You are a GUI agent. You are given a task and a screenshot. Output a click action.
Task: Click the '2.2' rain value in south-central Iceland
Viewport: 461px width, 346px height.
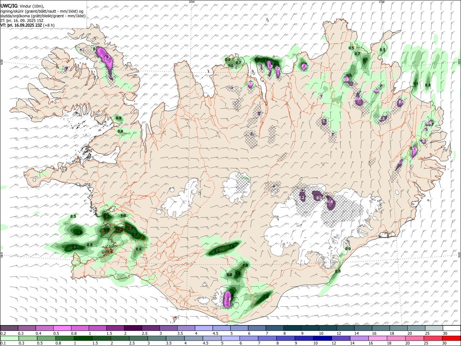point(217,251)
